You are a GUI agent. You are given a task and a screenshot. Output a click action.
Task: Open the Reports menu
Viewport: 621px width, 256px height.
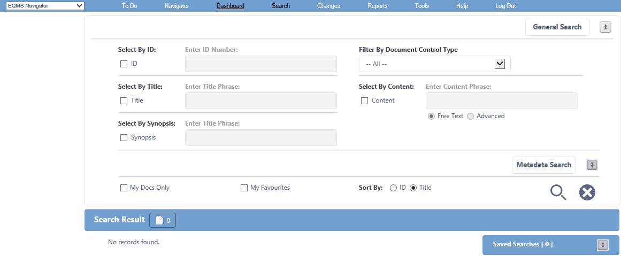pyautogui.click(x=378, y=6)
